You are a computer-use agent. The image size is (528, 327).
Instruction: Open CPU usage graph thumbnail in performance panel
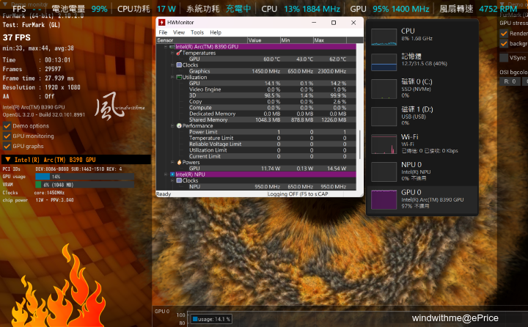coord(384,37)
